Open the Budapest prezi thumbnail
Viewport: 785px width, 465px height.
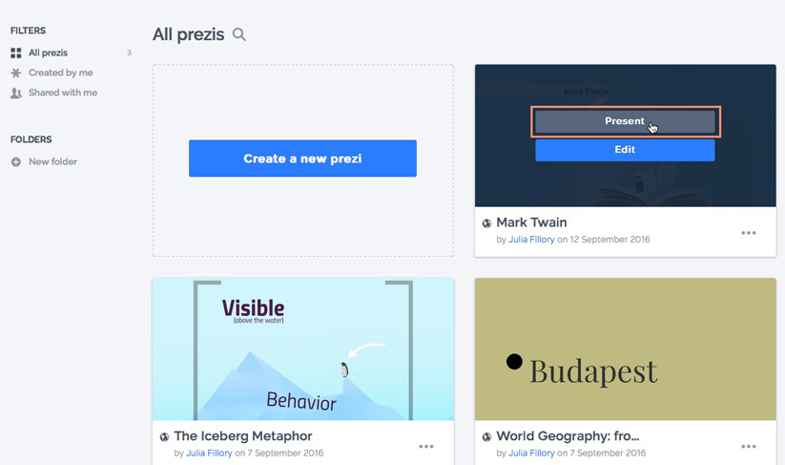click(x=625, y=349)
